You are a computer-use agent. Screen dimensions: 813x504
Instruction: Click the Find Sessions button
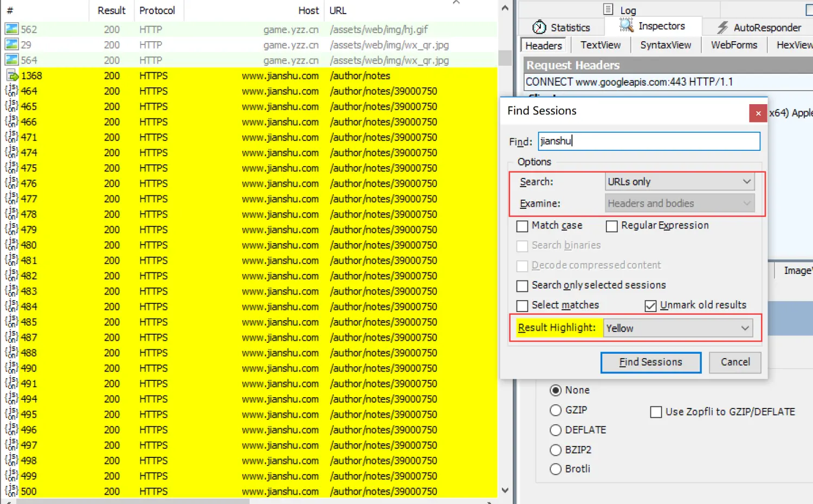(x=650, y=362)
